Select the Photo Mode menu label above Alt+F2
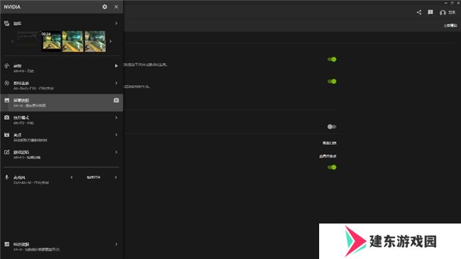This screenshot has height=259, width=461. tap(21, 117)
